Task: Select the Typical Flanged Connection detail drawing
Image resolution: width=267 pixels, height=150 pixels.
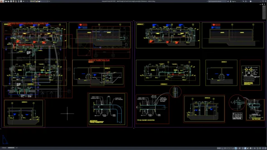Action: coord(152,109)
